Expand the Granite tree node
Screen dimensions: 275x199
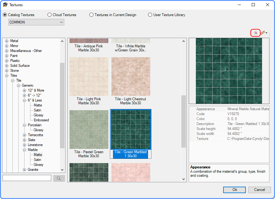(25, 170)
